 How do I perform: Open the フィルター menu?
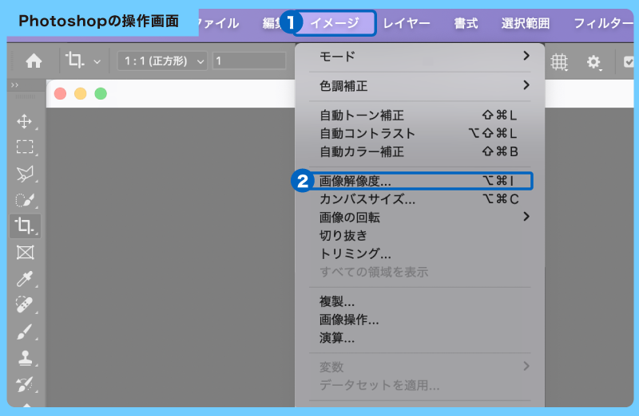tap(604, 23)
